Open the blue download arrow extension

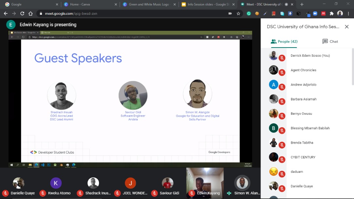point(290,13)
